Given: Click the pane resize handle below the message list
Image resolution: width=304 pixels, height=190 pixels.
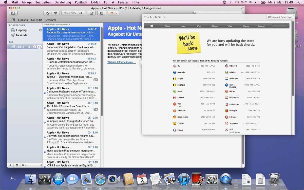Looking at the screenshot, I should click(x=41, y=165).
